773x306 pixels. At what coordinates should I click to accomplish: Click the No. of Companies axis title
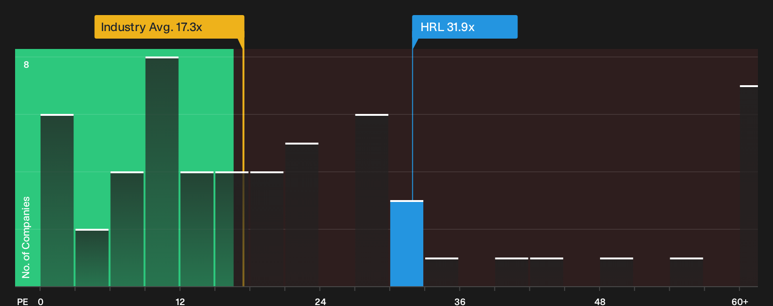click(26, 237)
